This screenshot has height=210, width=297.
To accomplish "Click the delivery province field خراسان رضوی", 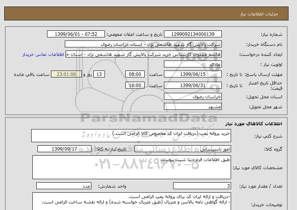I will 192,96.
